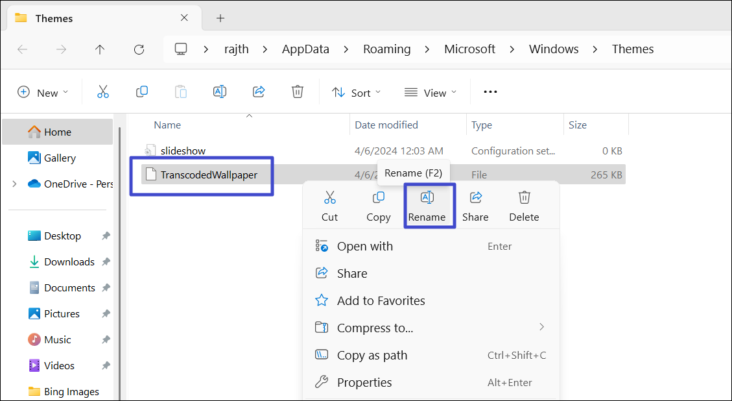Image resolution: width=732 pixels, height=401 pixels.
Task: Go forward with the right arrow
Action: 61,49
